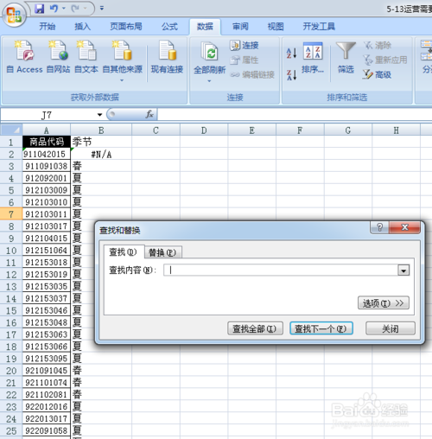Import data from website (自网站)
Image resolution: width=432 pixels, height=439 pixels.
(59, 57)
